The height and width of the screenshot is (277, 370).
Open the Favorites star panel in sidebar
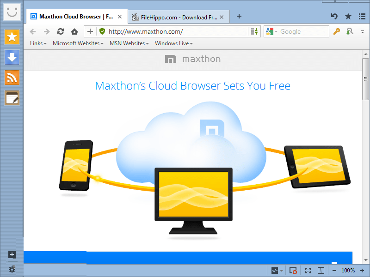[x=12, y=37]
